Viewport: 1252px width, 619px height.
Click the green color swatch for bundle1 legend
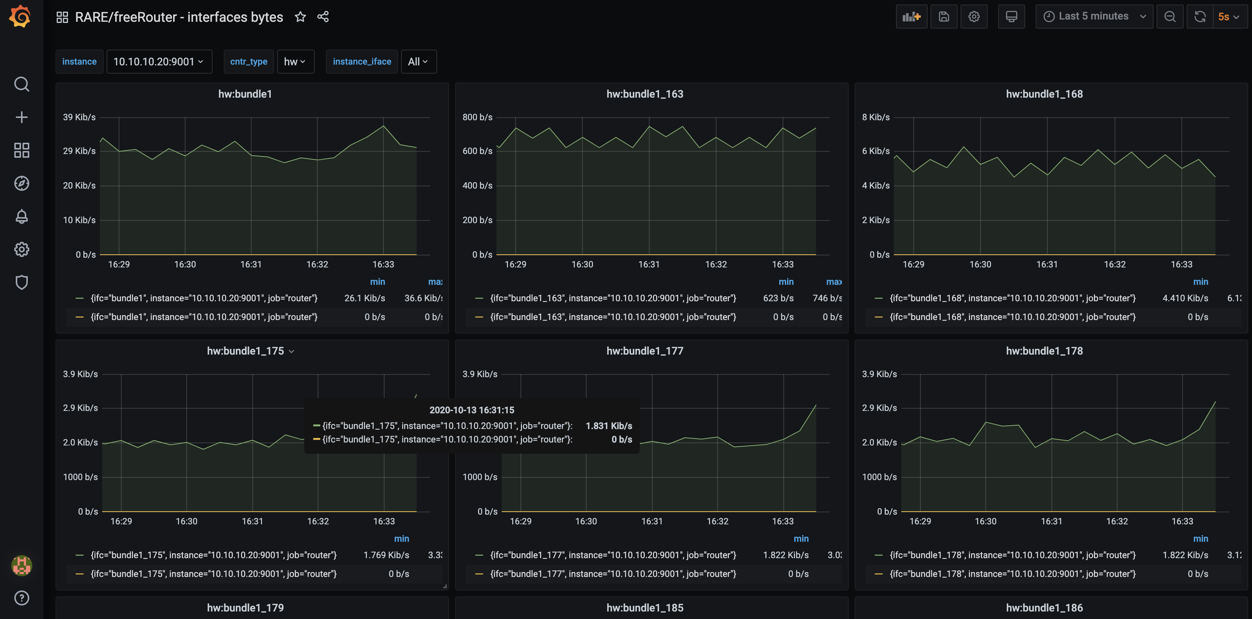click(x=80, y=298)
